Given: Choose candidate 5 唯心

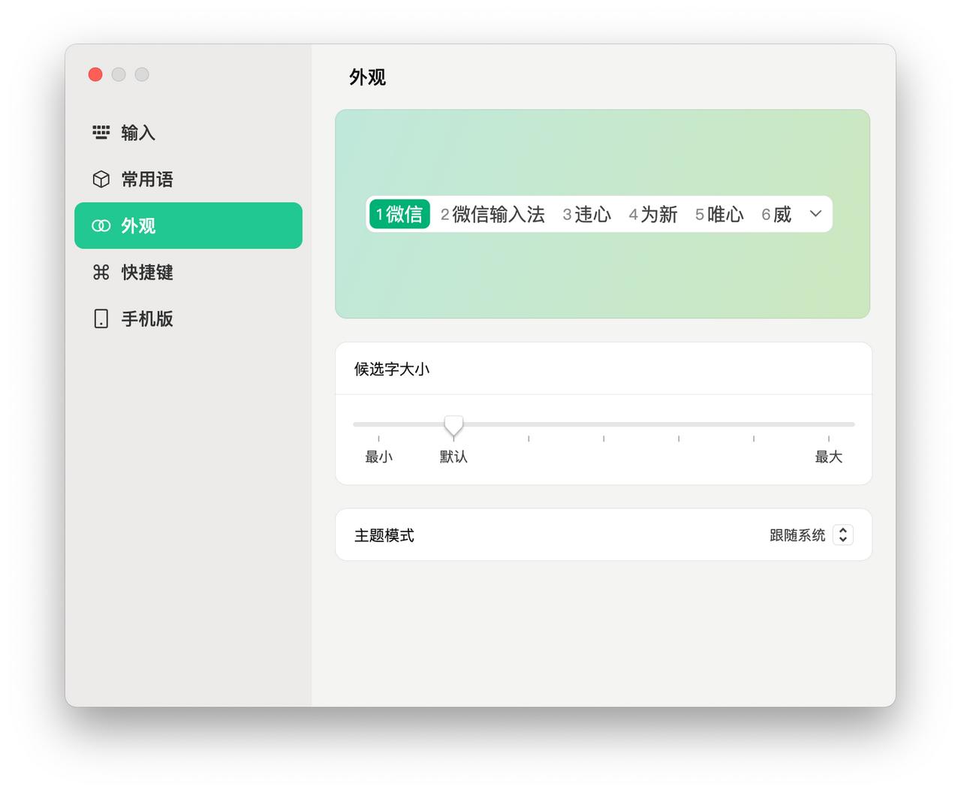Looking at the screenshot, I should click(719, 215).
